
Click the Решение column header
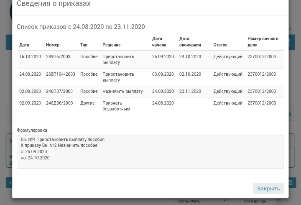[111, 45]
